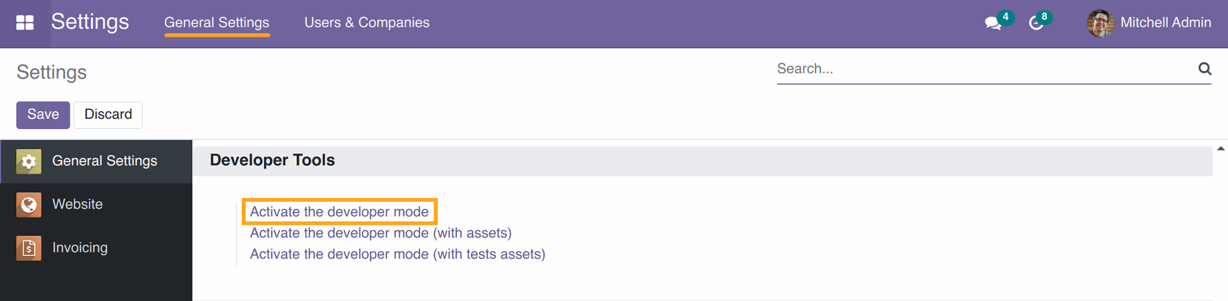The width and height of the screenshot is (1228, 301).
Task: Click the Invoicing document icon
Action: point(29,248)
